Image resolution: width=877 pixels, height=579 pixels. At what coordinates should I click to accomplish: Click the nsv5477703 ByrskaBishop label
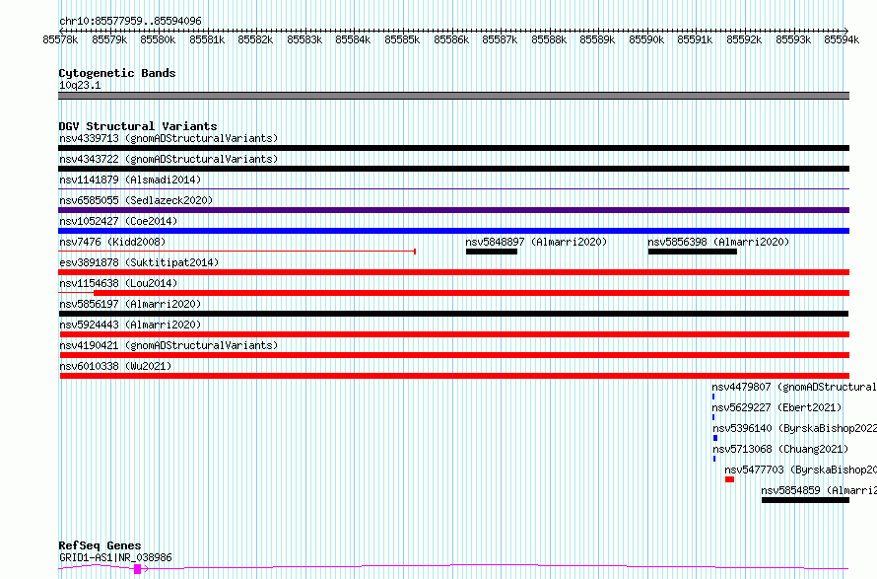click(x=800, y=470)
